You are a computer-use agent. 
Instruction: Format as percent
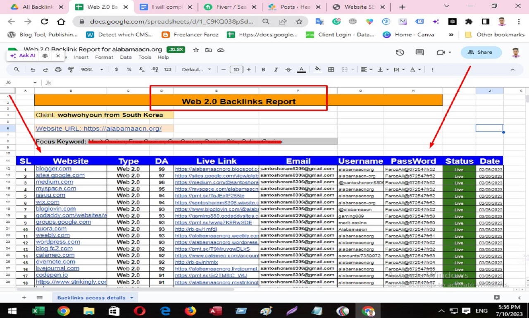point(129,69)
